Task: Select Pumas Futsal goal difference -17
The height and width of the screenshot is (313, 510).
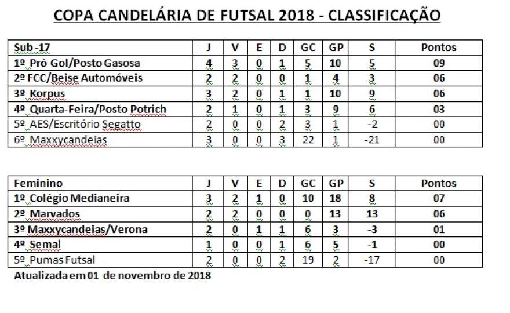Action: click(x=371, y=260)
